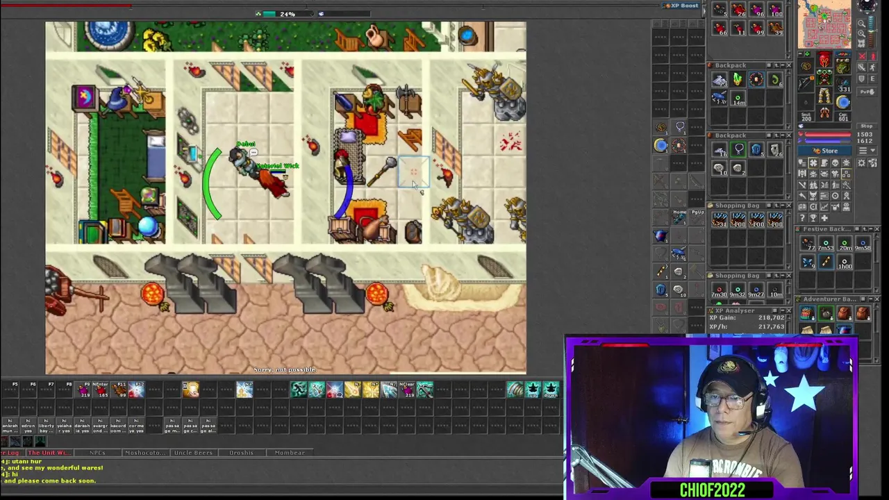Switch to the Moshocoto chat tab

pos(146,453)
